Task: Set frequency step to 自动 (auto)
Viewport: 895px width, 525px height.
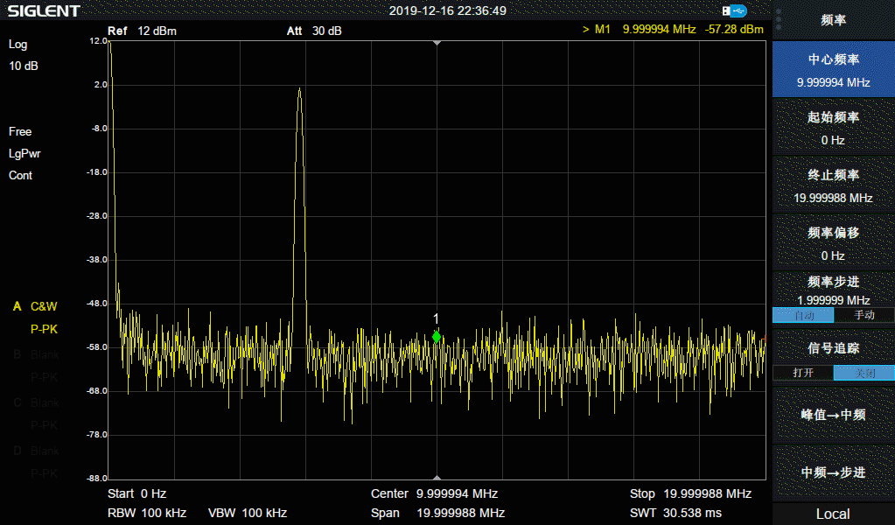Action: pos(802,315)
